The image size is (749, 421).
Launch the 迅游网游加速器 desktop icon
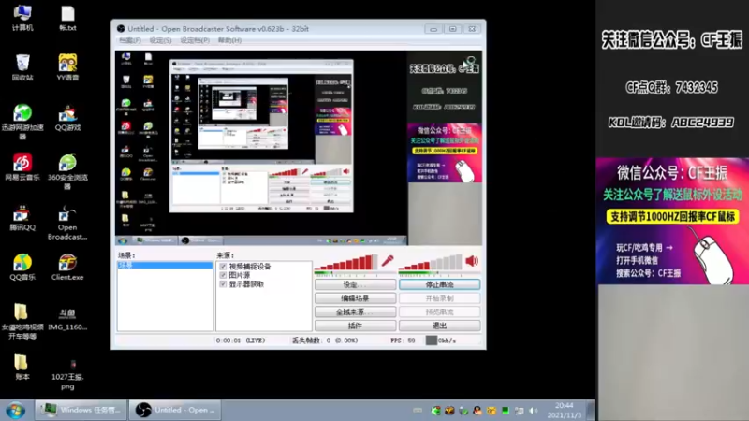tap(22, 122)
